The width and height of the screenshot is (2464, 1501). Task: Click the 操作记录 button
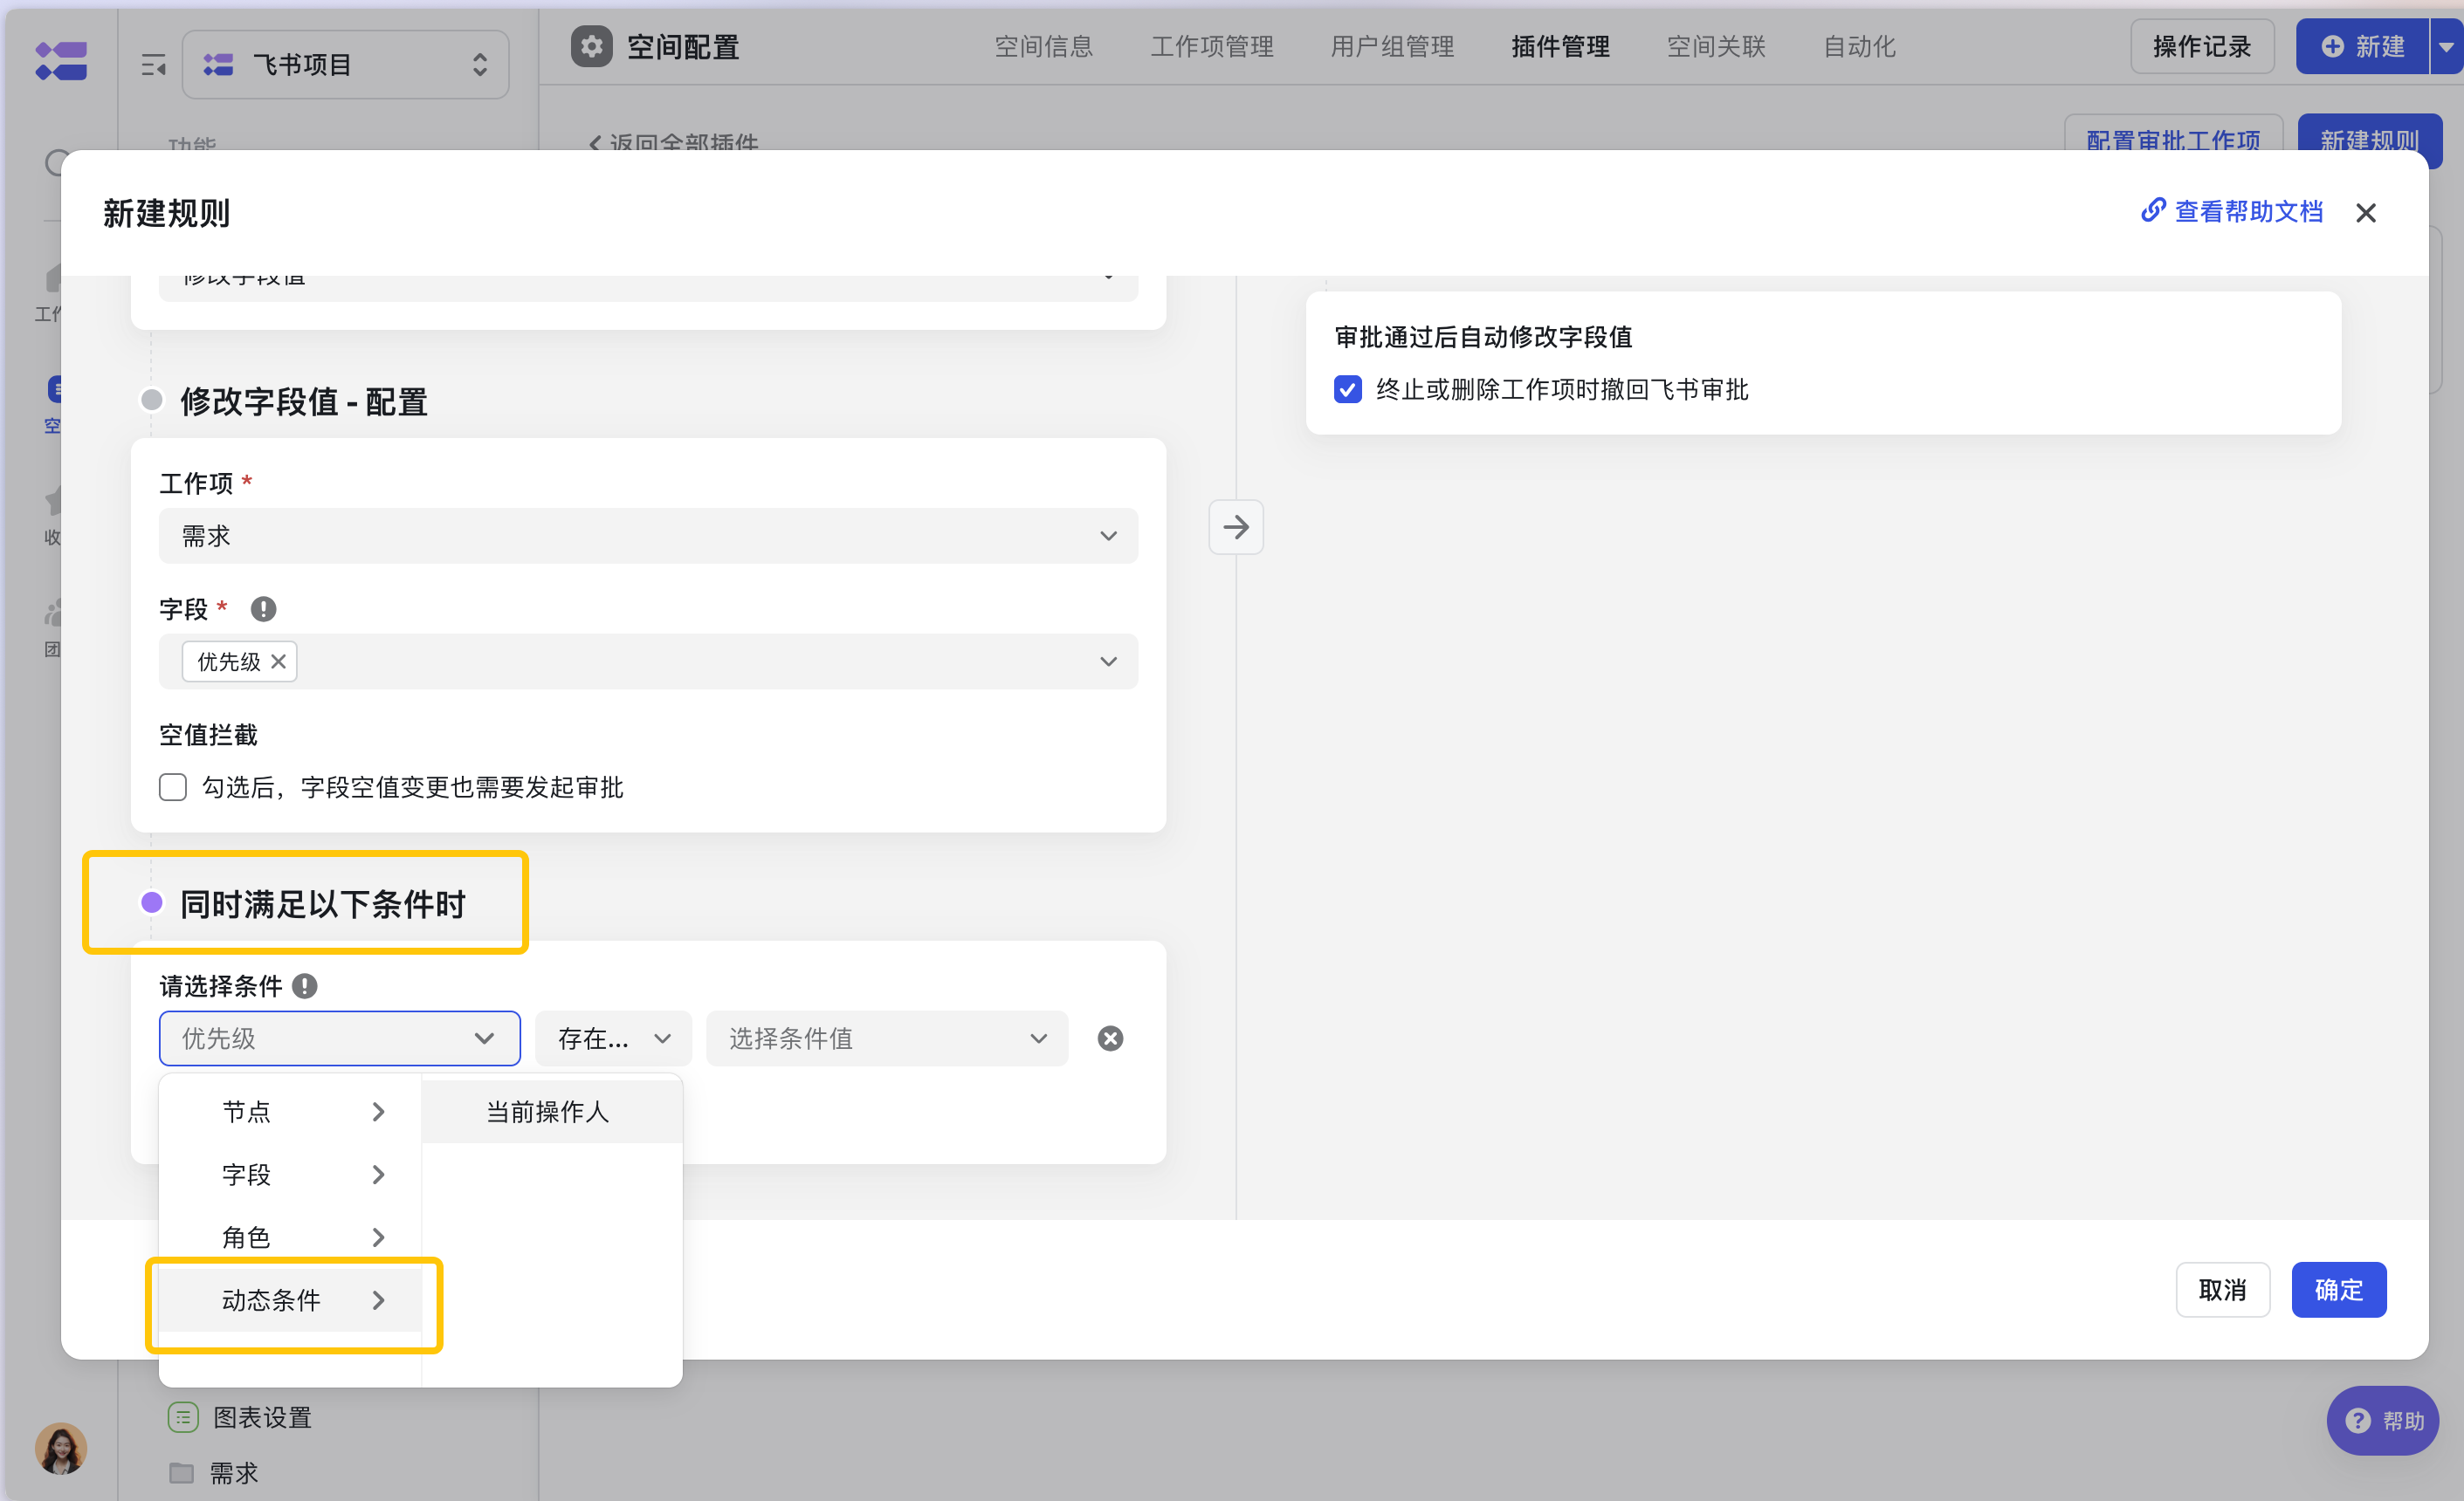[2202, 47]
